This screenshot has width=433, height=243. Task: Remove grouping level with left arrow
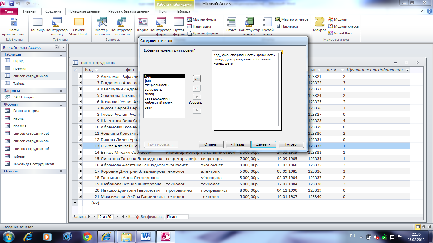[x=197, y=89]
